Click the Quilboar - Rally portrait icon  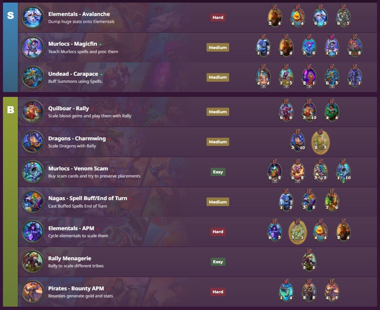[32, 112]
